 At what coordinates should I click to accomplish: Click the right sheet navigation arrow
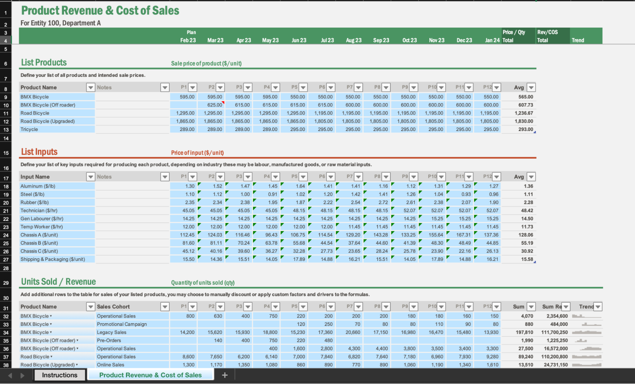point(22,375)
